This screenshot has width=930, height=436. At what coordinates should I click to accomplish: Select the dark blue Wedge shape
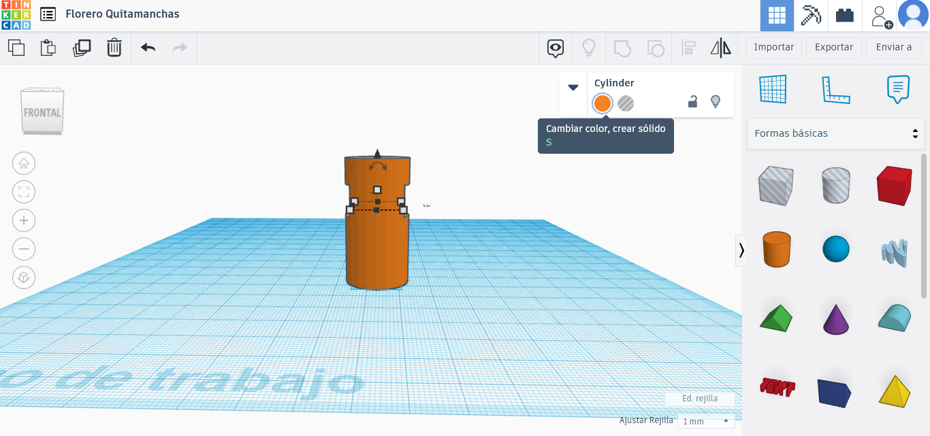834,392
